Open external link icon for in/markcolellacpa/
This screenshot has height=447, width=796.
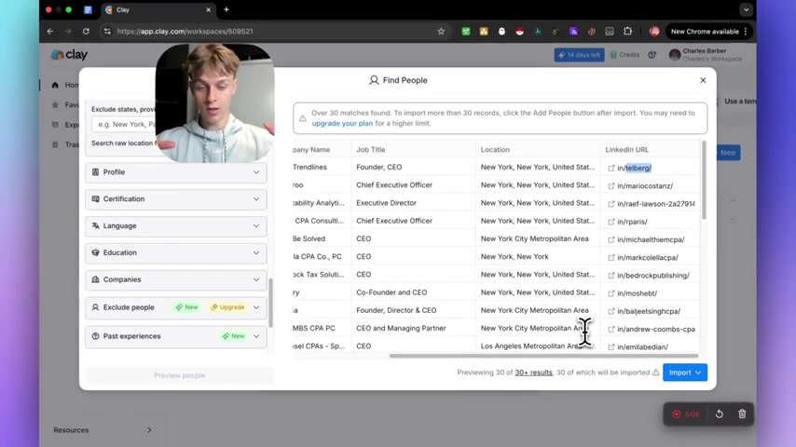611,257
